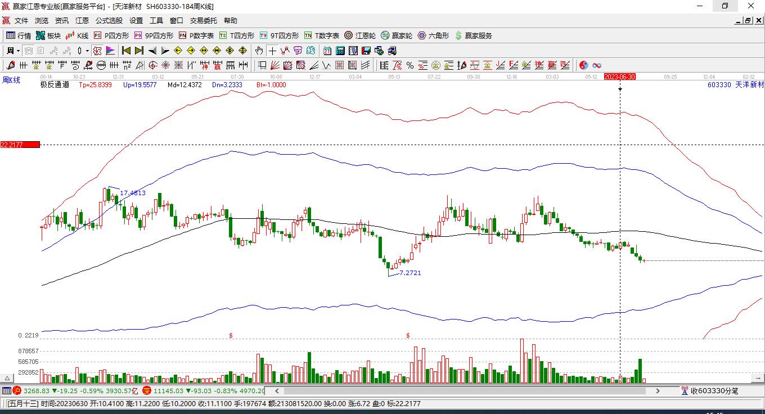Open the 文件 menu
765x414 pixels.
click(x=21, y=21)
